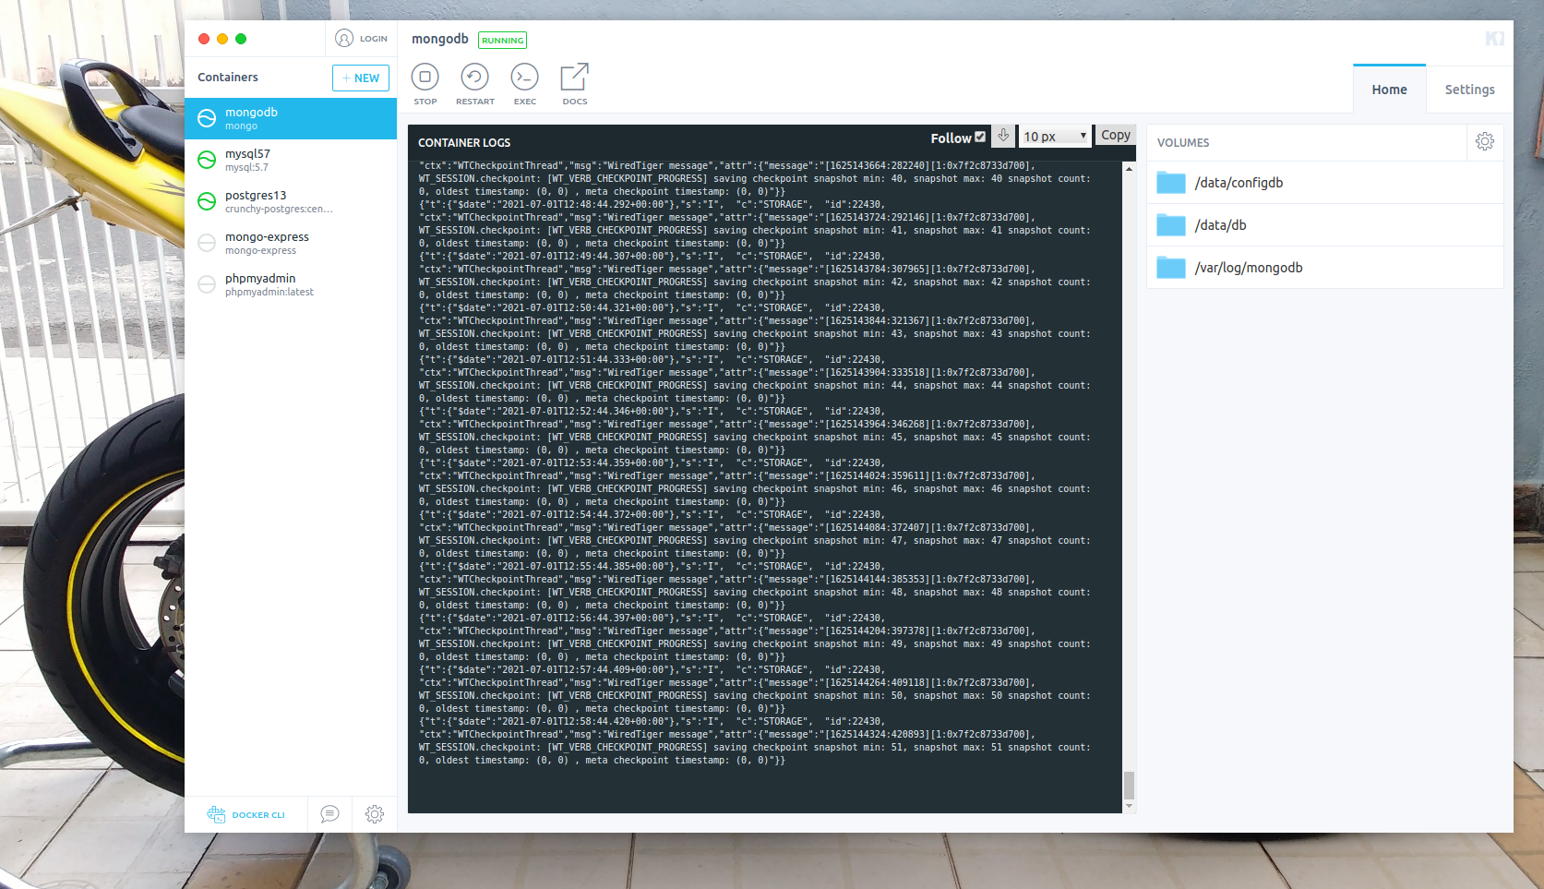Click postgres13 running status icon
Screen dimensions: 1544x889
tap(207, 201)
